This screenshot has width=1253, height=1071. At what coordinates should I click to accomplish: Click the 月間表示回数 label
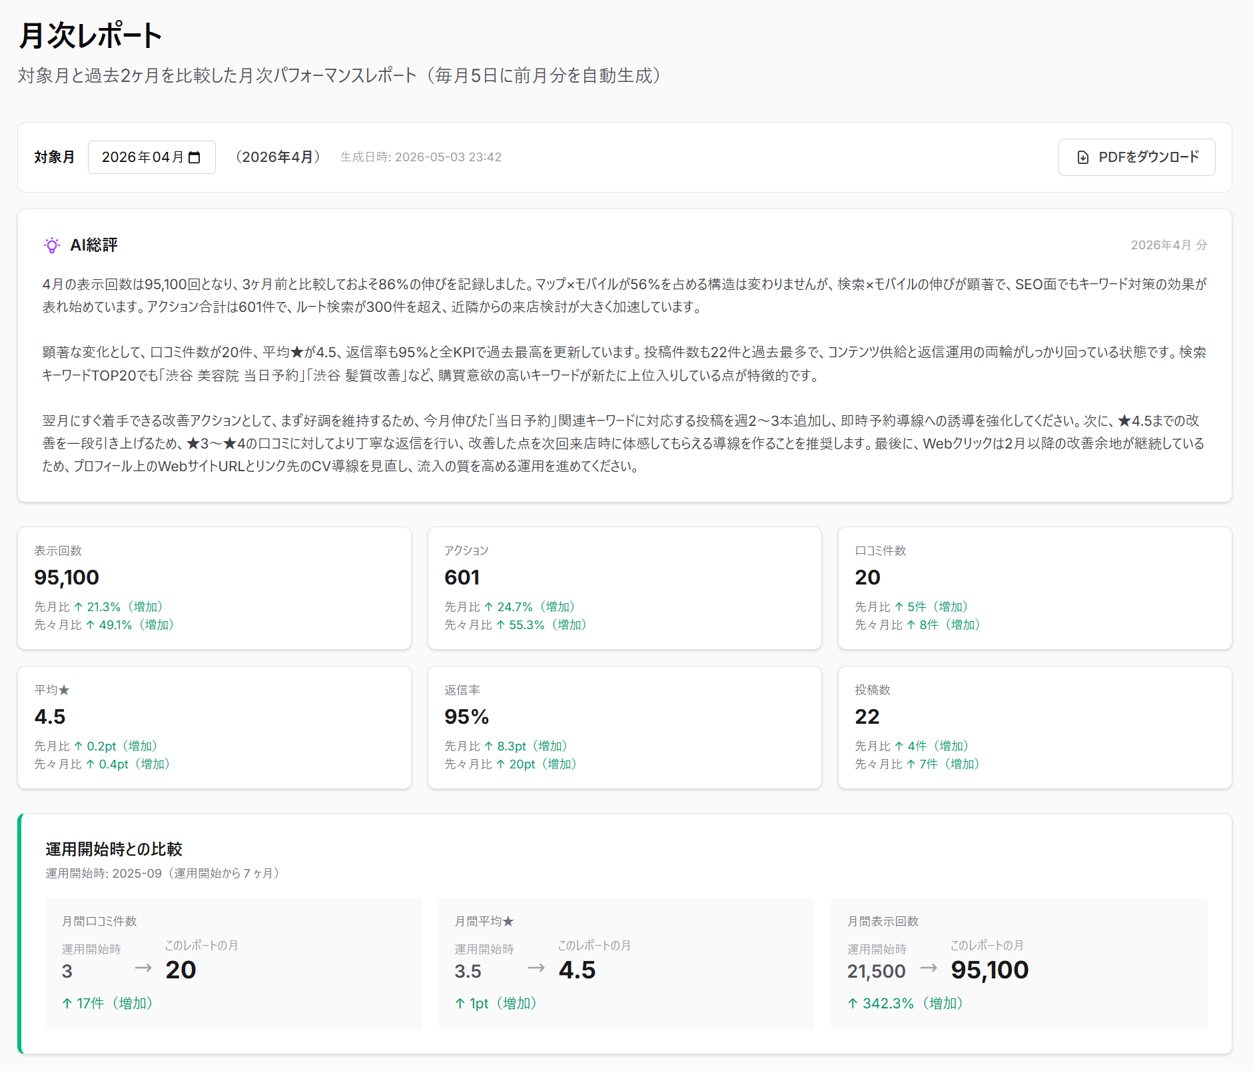click(x=883, y=921)
